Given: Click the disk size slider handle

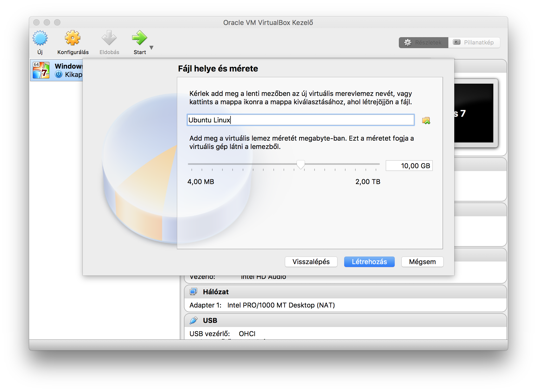Looking at the screenshot, I should click(x=301, y=165).
